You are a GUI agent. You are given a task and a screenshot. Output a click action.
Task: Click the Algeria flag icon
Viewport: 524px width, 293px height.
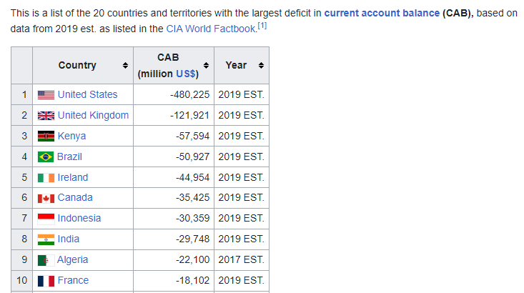[46, 260]
